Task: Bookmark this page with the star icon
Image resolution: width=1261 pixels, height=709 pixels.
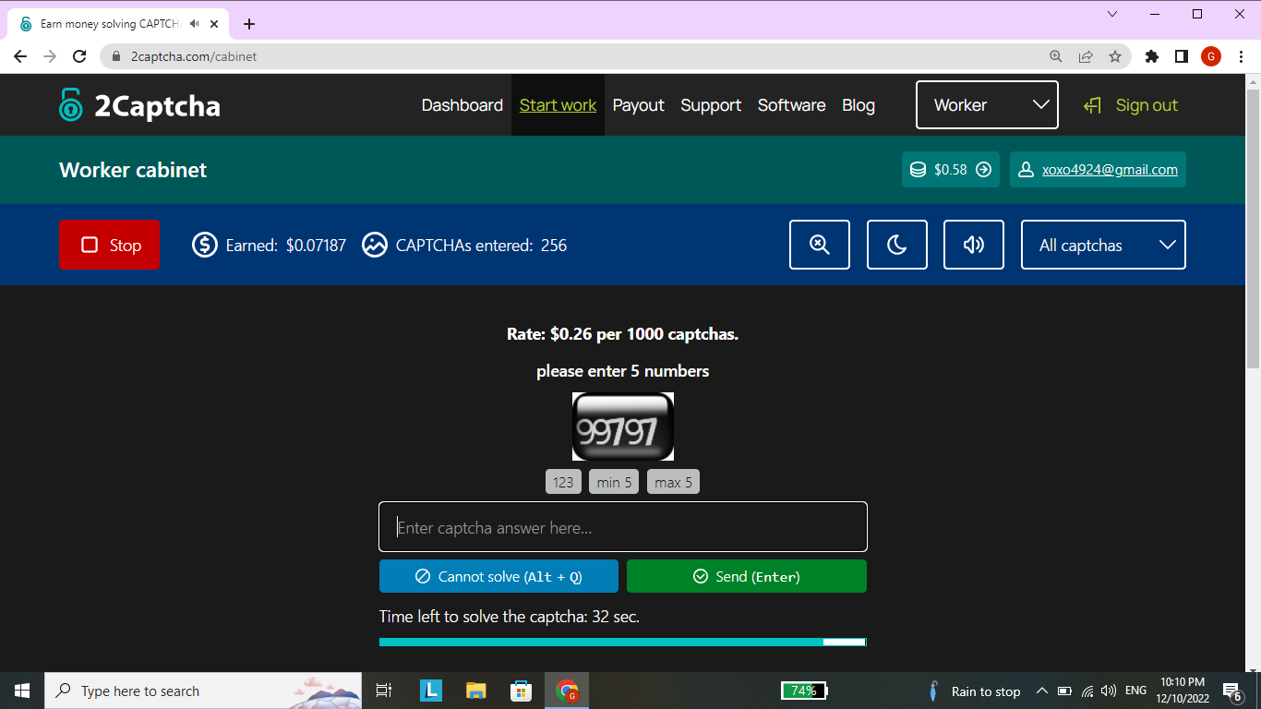Action: coord(1115,56)
